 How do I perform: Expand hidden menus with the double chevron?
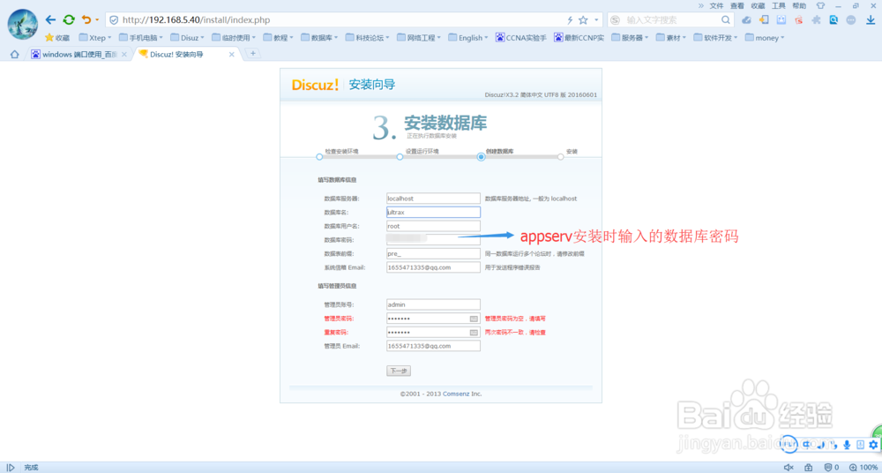[701, 5]
